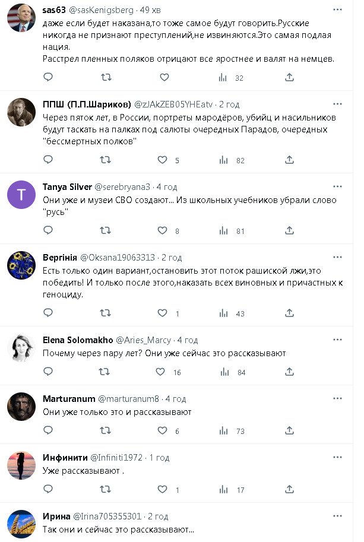Screen dimensions: 364x542
Task: Reply to Инфинити's tweet
Action: click(x=48, y=489)
